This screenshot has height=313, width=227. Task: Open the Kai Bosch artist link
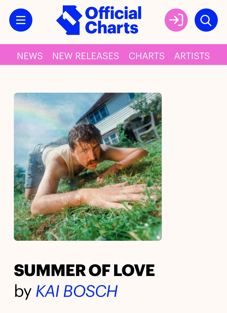[x=77, y=291]
